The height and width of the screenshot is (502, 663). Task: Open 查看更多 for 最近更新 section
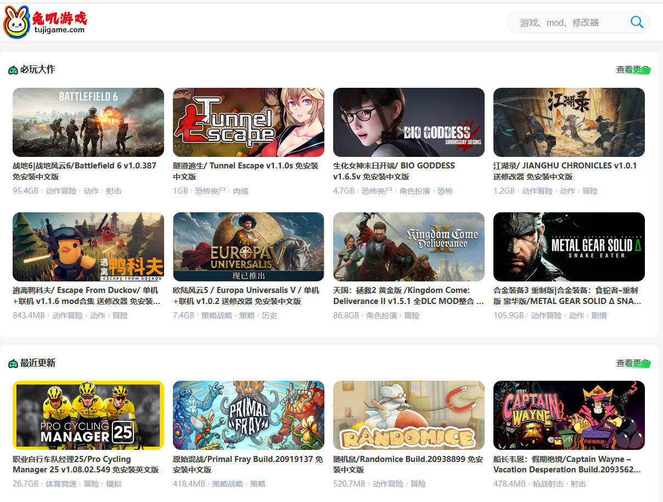[632, 363]
